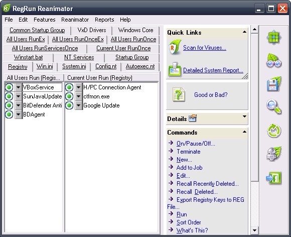Image resolution: width=291 pixels, height=237 pixels.
Task: Open the Reanimator menu
Action: click(x=75, y=20)
